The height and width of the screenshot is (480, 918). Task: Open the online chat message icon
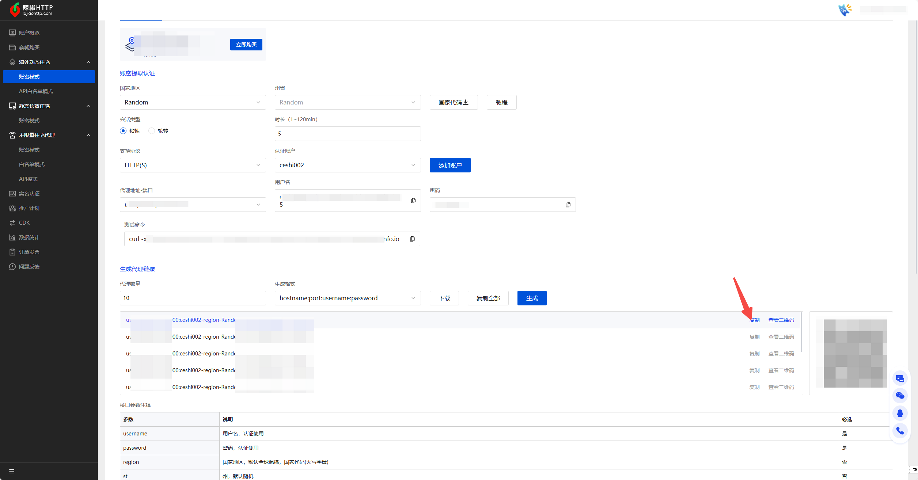(x=900, y=378)
